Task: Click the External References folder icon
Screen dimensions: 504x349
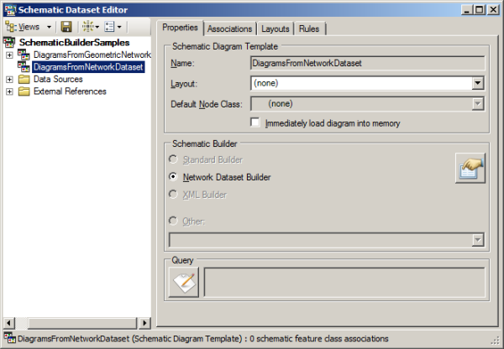Action: [x=24, y=91]
